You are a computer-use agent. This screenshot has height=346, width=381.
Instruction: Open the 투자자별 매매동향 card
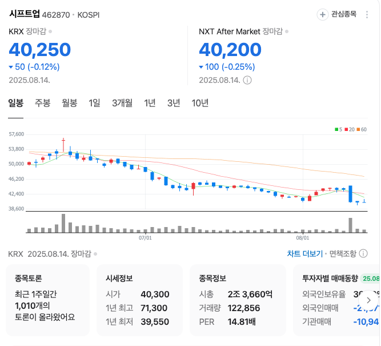pos(337,300)
